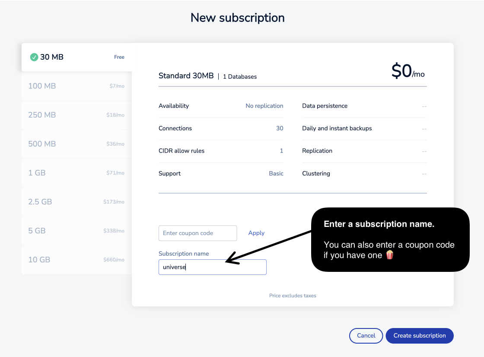Switch to the 5 GB plan
Screen dimensions: 484x357
[x=77, y=231]
